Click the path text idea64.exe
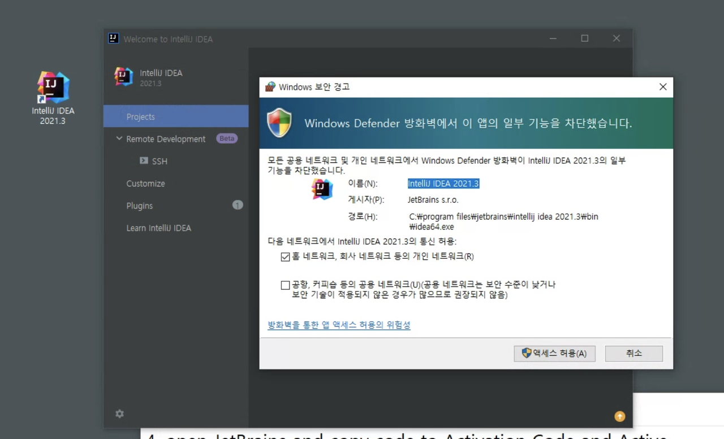This screenshot has width=724, height=439. [x=432, y=227]
